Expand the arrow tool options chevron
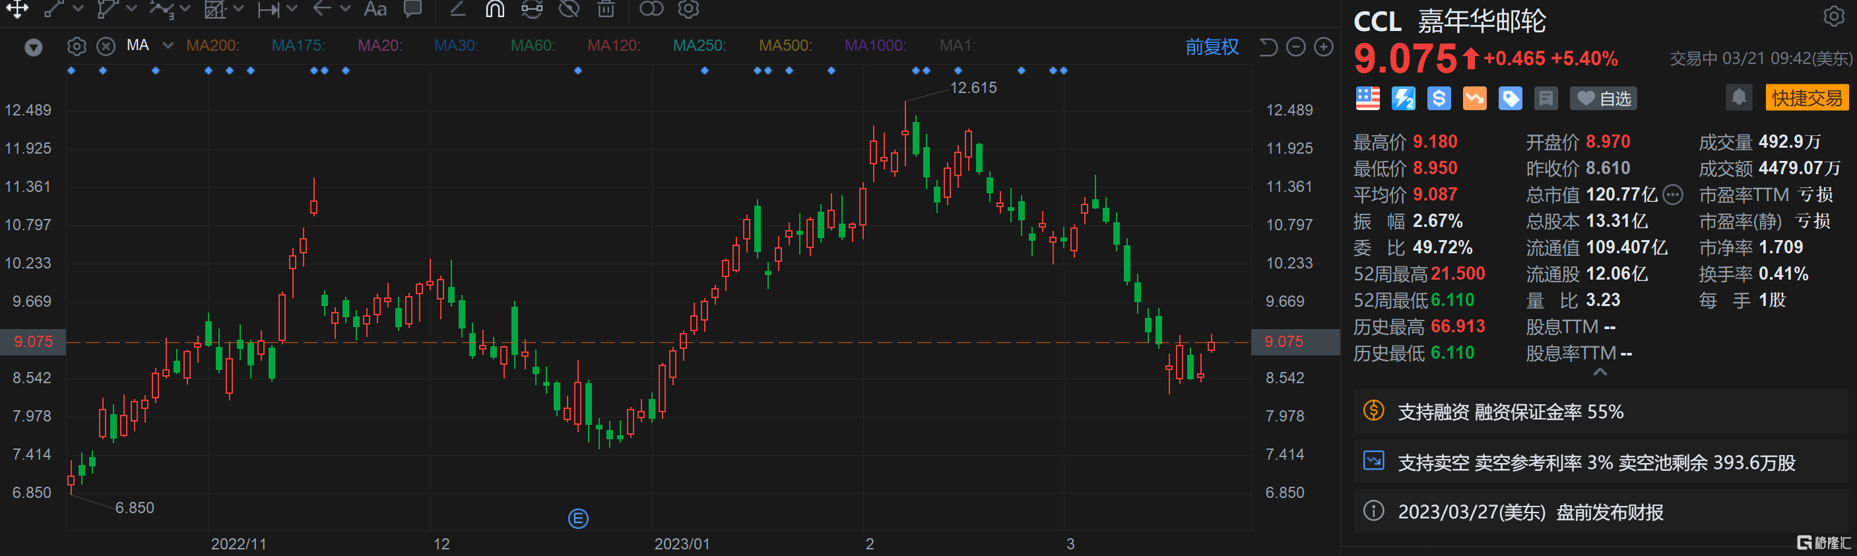Image resolution: width=1857 pixels, height=556 pixels. click(x=345, y=9)
